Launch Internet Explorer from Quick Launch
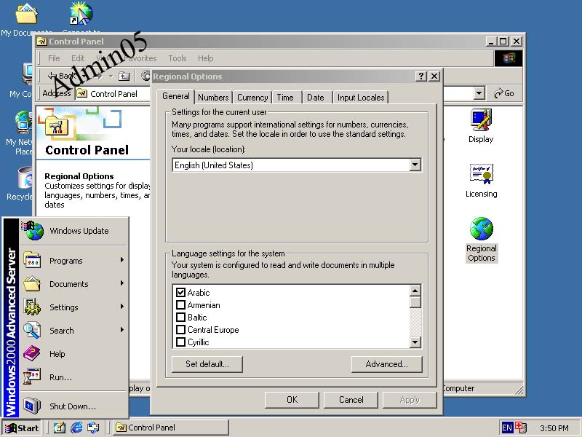Image resolution: width=582 pixels, height=437 pixels. click(x=76, y=428)
